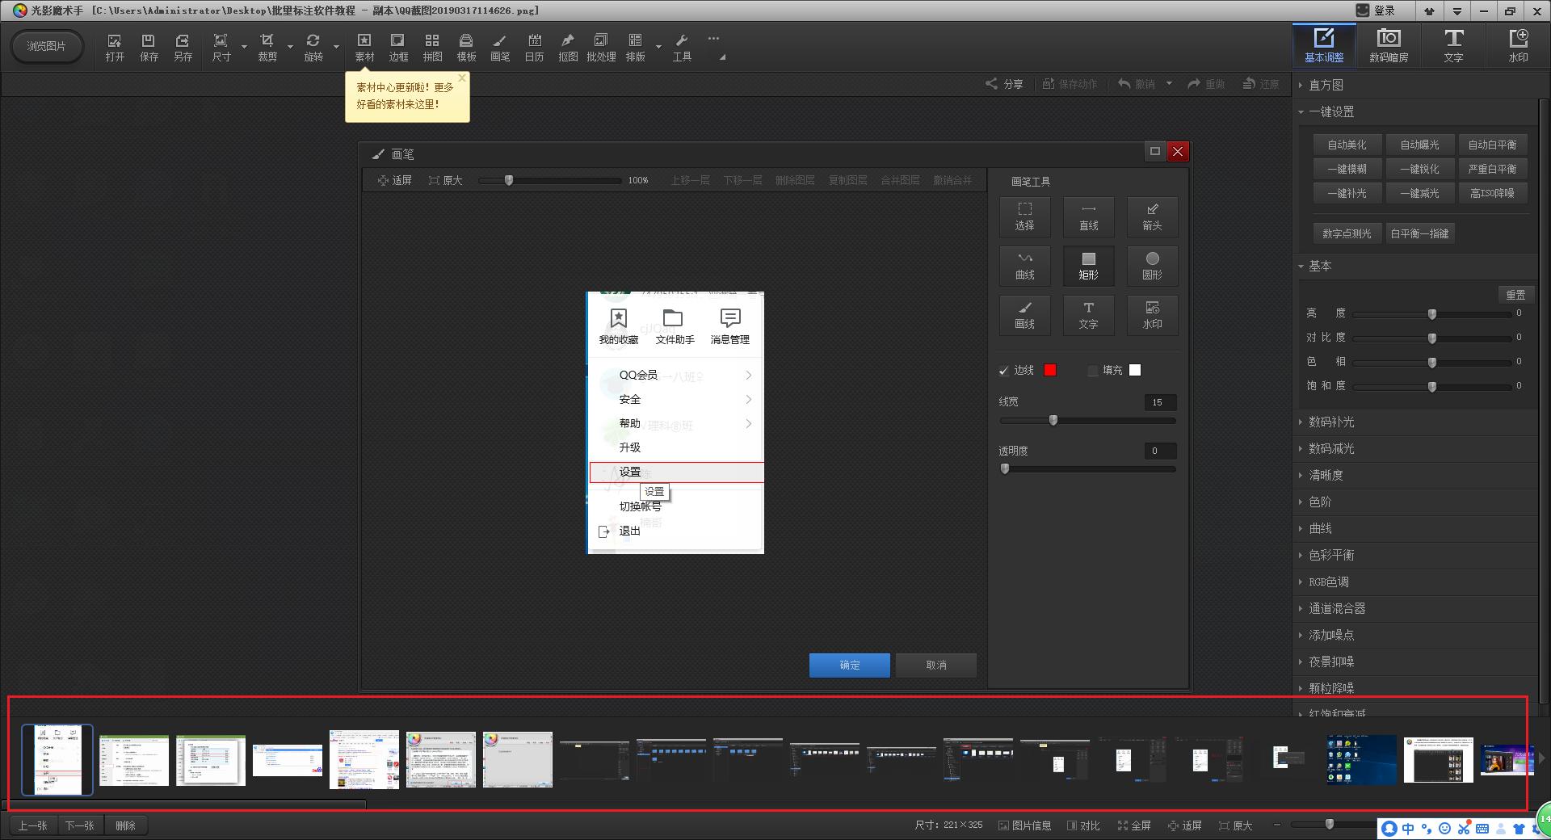Switch to the 文字 text tab
This screenshot has height=840, width=1551.
pos(1453,45)
